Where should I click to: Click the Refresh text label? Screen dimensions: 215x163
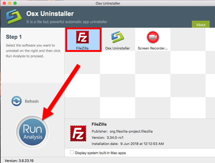tap(32, 101)
